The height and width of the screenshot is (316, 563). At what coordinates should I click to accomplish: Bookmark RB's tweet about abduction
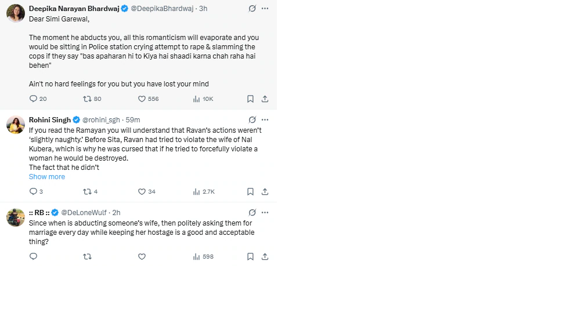[x=250, y=257]
